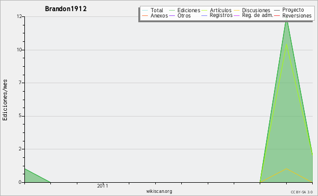Click the Ediciones/mes y-axis label
The width and height of the screenshot is (318, 196).
pos(5,100)
